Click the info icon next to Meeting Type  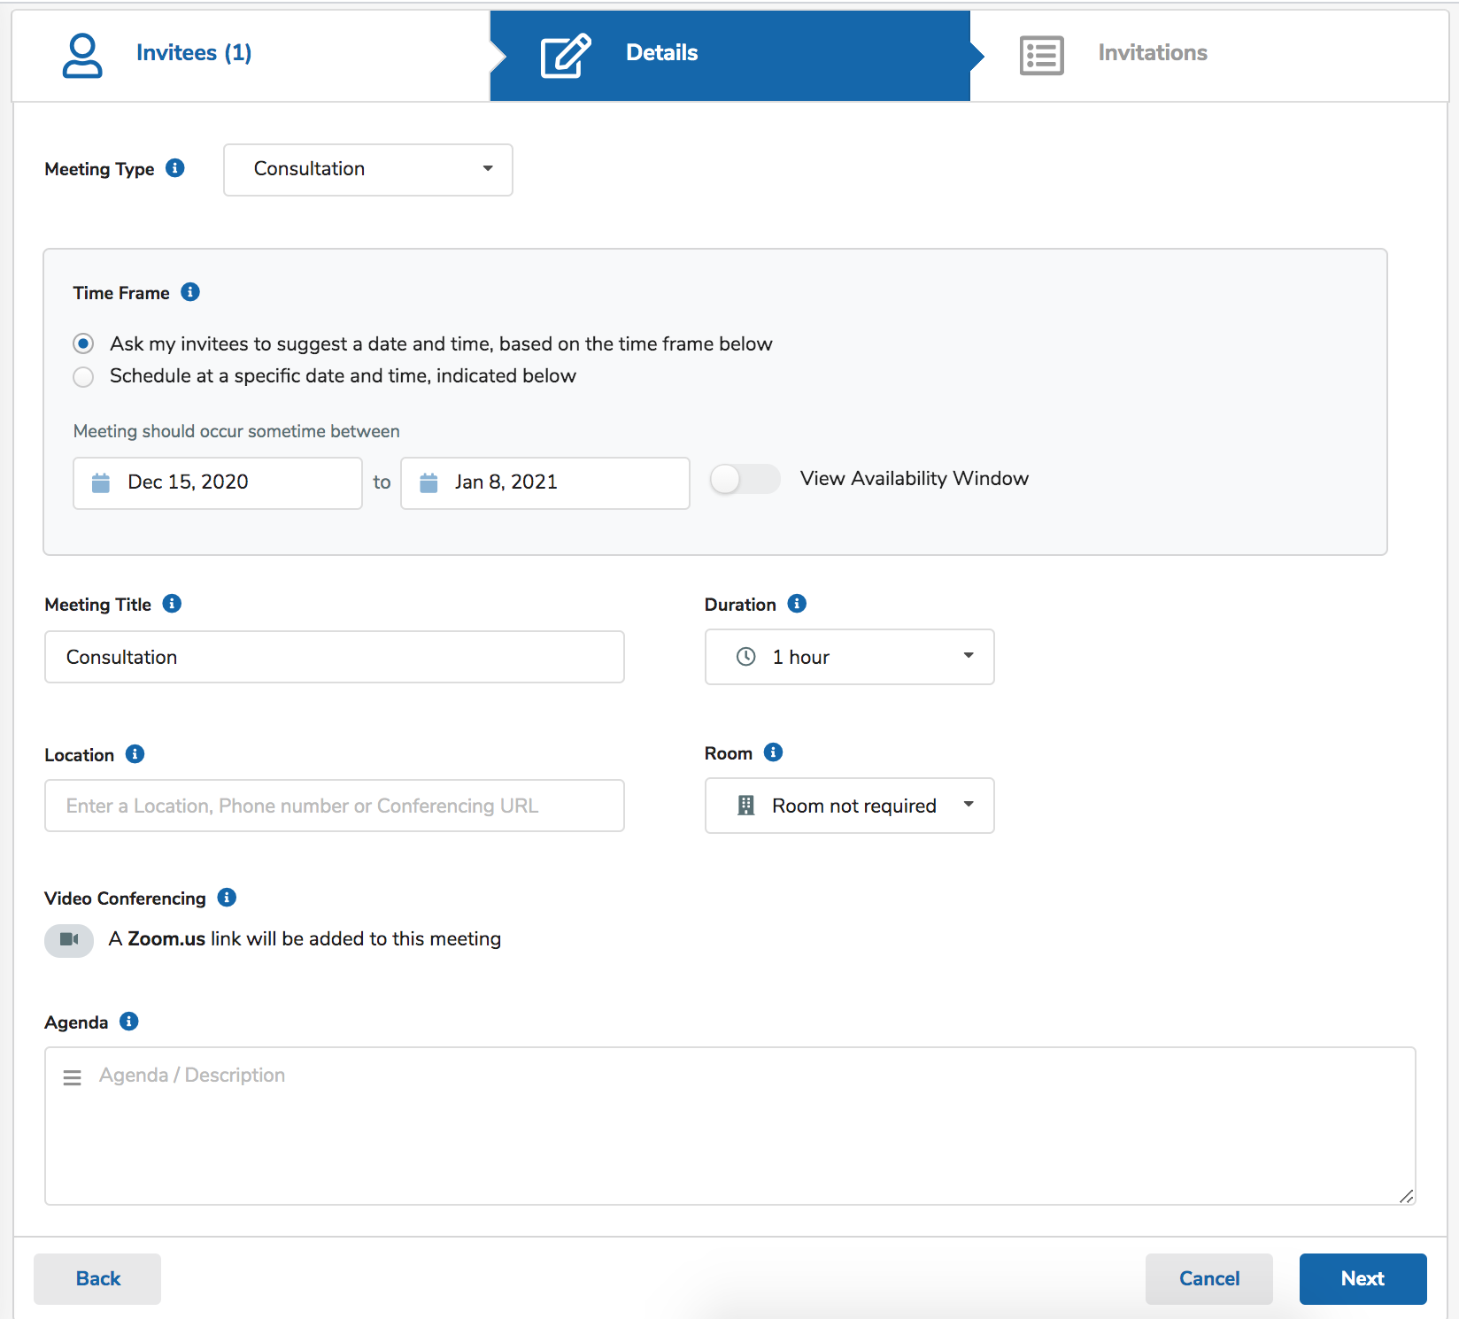pos(175,168)
